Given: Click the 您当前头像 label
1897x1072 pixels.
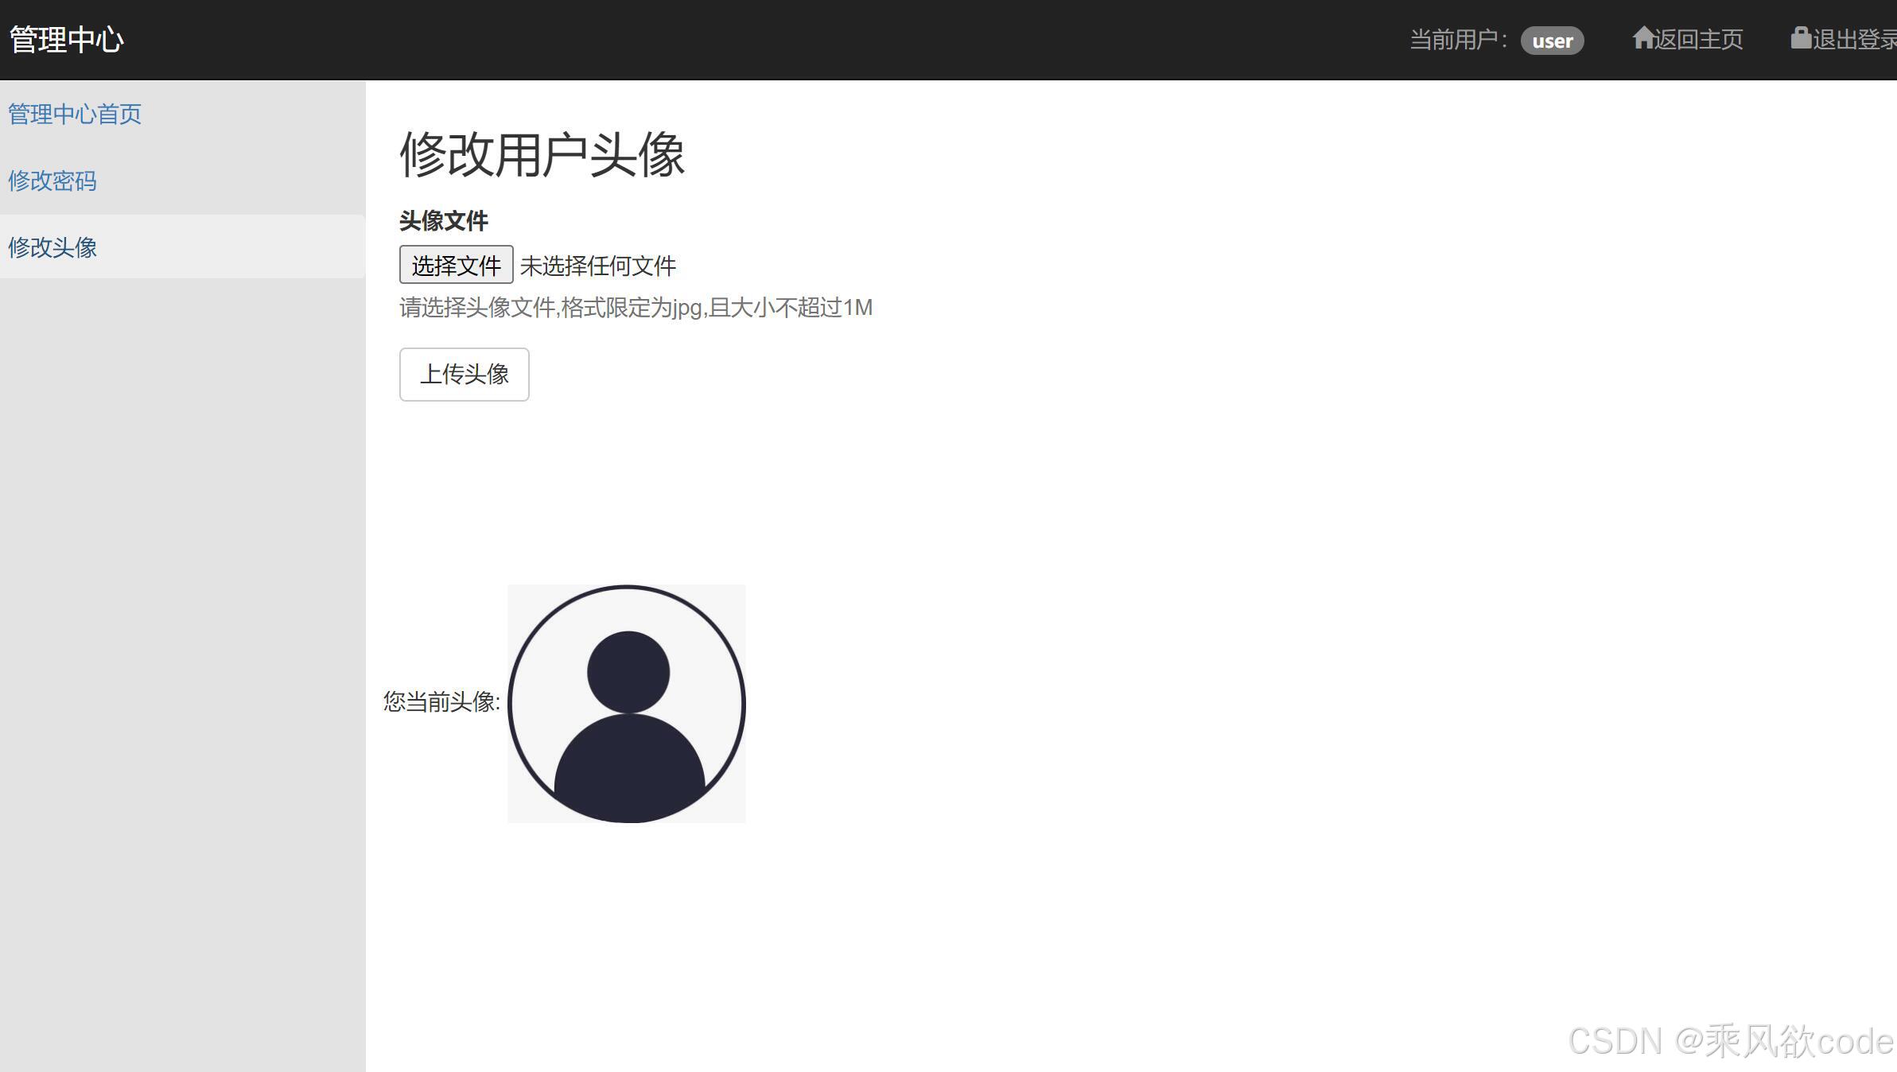Looking at the screenshot, I should coord(441,701).
